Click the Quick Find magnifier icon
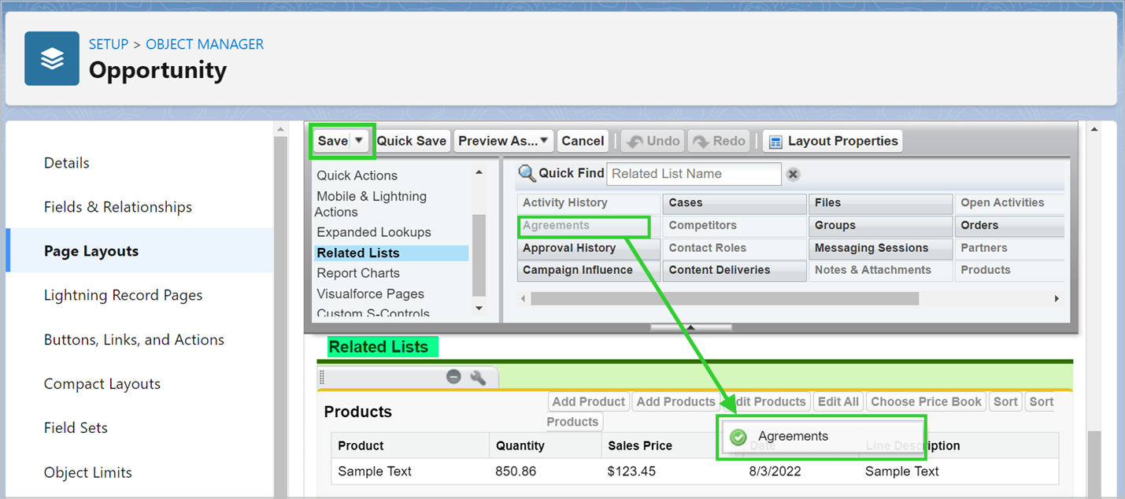1125x499 pixels. point(527,174)
